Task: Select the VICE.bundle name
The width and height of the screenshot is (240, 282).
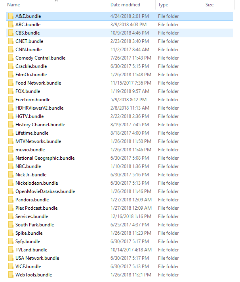Action: pos(28,267)
